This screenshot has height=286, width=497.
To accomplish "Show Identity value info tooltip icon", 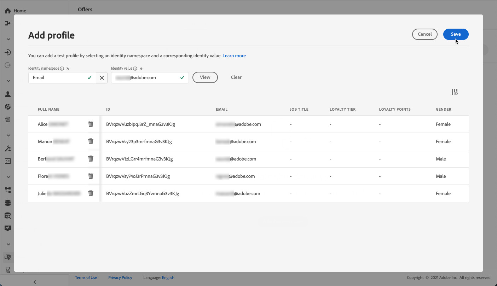I will point(135,69).
